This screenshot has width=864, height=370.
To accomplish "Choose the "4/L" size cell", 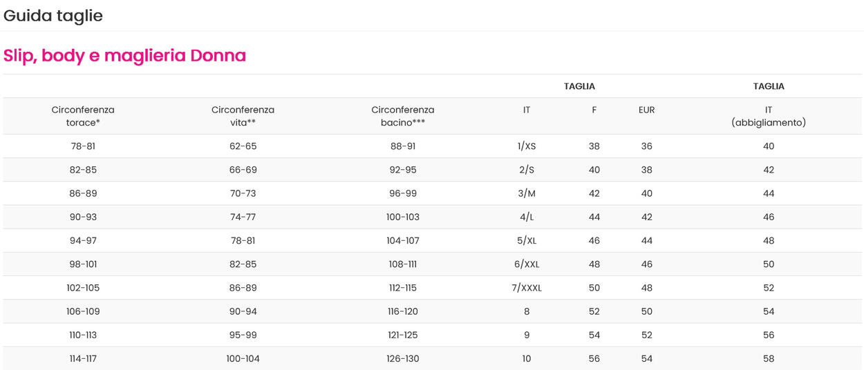I will click(x=527, y=217).
